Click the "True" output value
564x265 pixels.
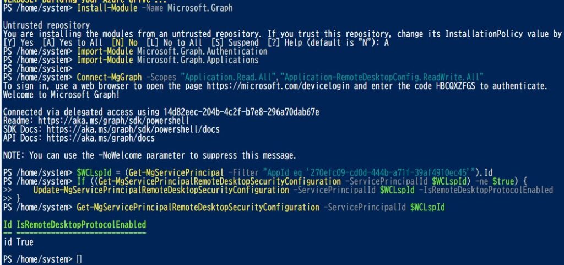click(25, 242)
